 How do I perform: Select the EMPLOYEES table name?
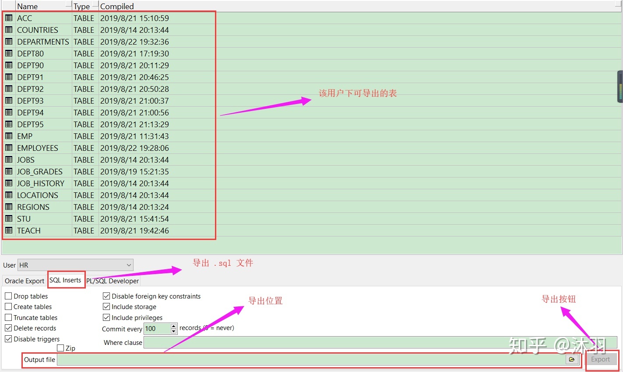tap(38, 148)
